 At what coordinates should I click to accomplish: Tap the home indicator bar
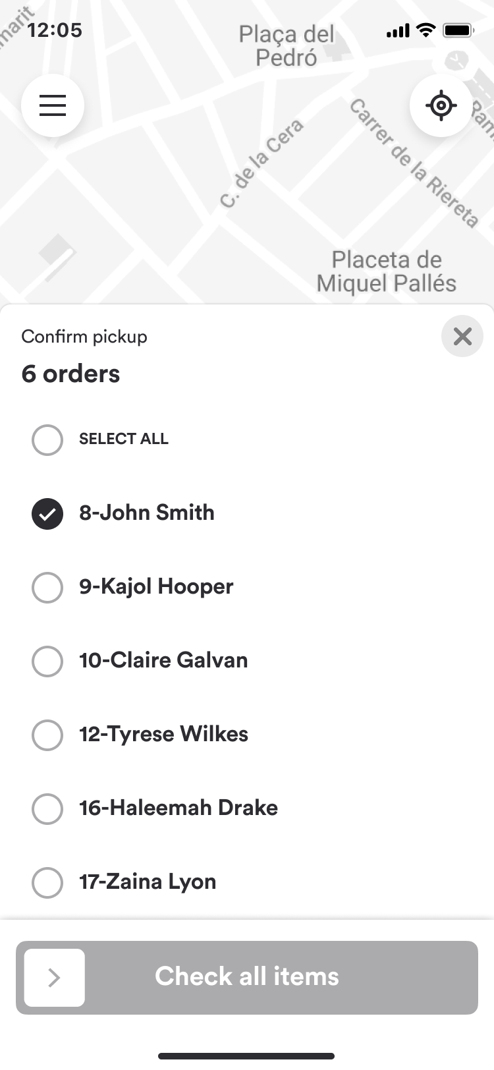(x=246, y=1056)
